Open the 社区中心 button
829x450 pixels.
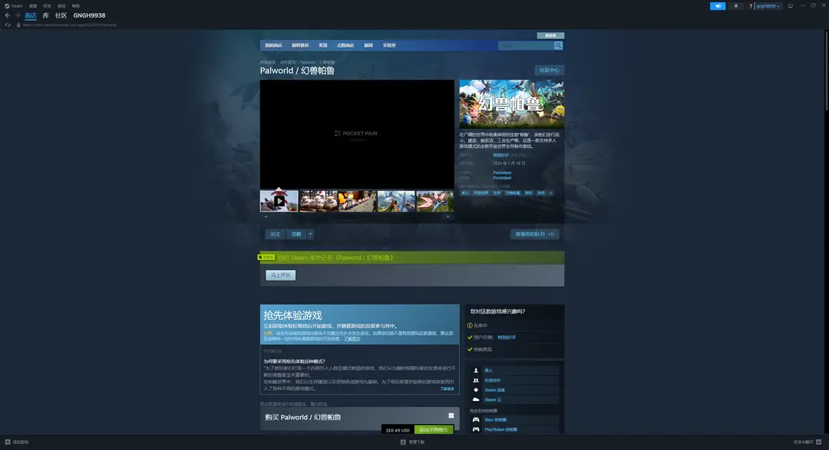coord(550,71)
